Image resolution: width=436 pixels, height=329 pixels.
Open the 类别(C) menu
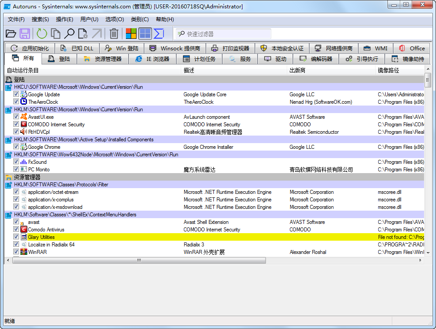140,19
